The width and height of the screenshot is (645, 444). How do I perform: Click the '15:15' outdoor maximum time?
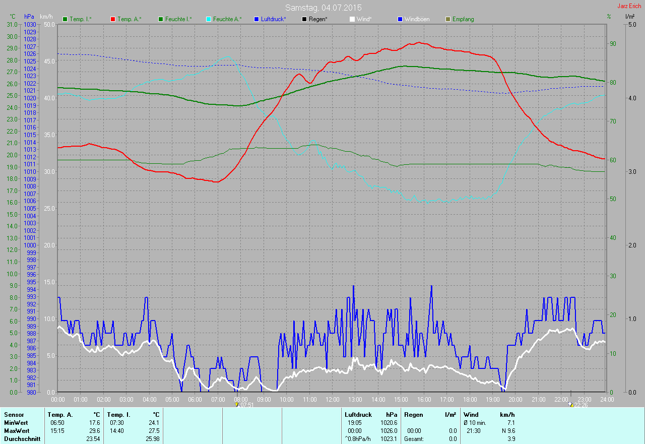(x=57, y=431)
